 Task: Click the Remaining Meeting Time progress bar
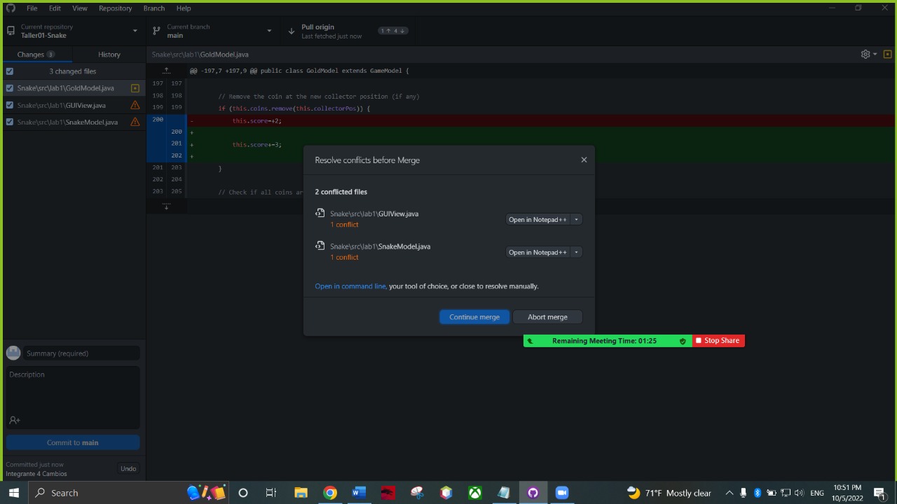click(x=606, y=341)
